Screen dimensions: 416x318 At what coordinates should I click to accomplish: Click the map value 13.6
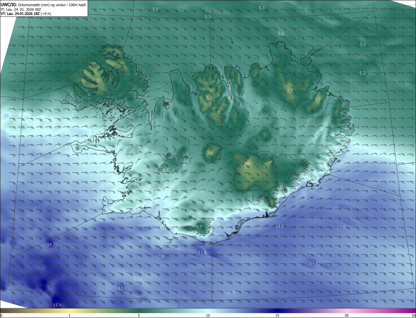point(122,288)
